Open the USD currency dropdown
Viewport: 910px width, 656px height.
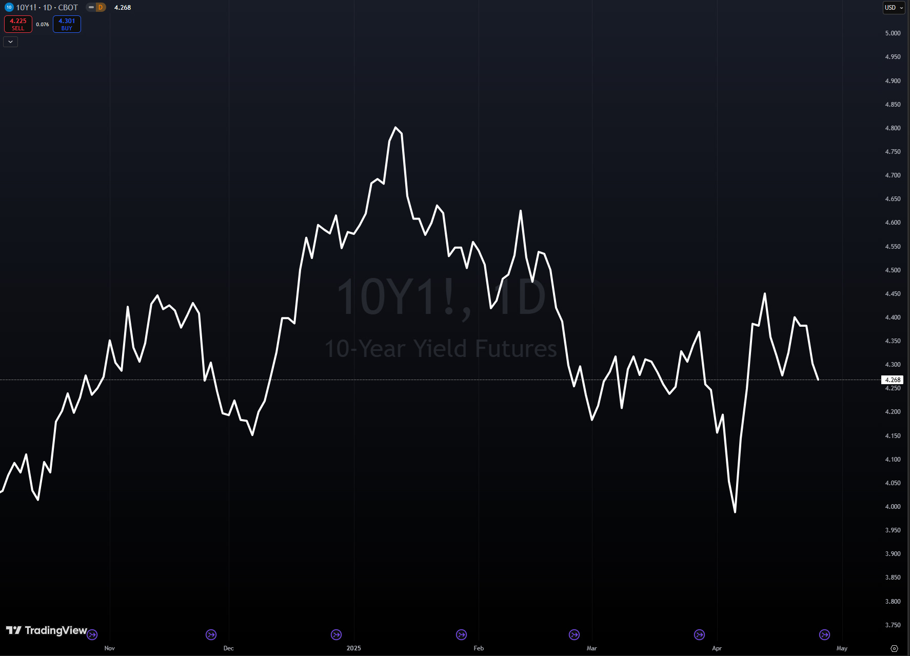coord(894,8)
